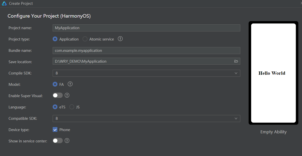Show help icon next to FA model
This screenshot has height=156, width=302.
pos(70,84)
